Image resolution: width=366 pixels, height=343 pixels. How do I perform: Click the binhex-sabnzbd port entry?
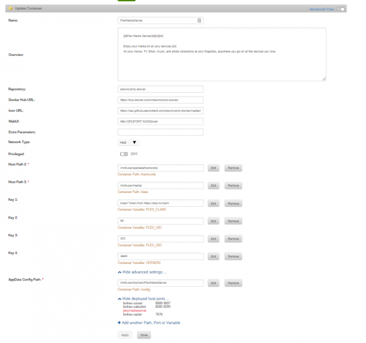(147, 307)
